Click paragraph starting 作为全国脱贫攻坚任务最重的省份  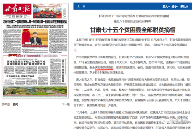[132, 65]
